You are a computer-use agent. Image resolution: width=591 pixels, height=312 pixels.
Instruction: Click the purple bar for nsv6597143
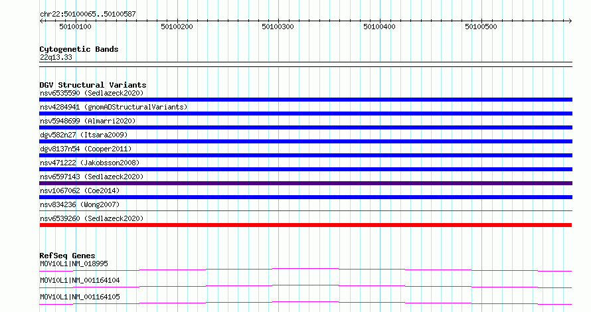pos(305,183)
